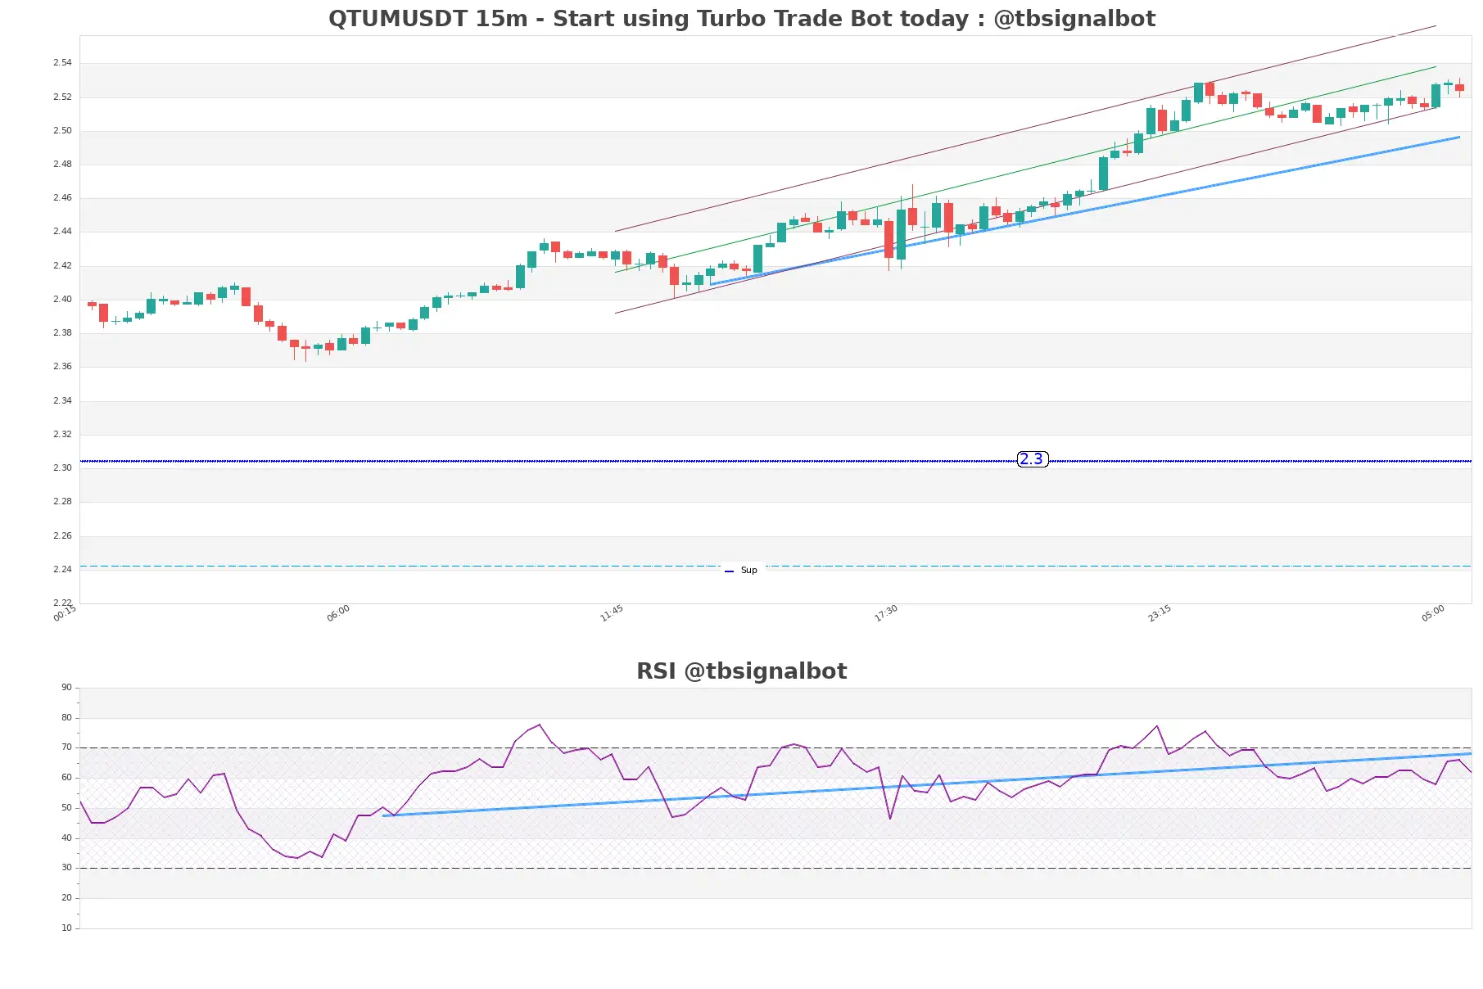The image size is (1483, 989).
Task: Click the RSI 90 axis label
Action: (x=66, y=687)
